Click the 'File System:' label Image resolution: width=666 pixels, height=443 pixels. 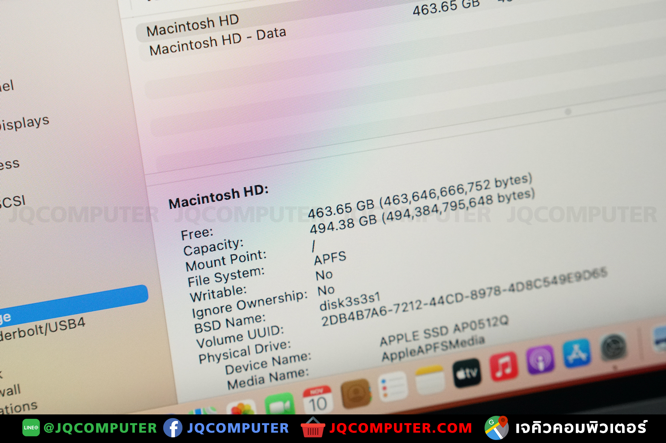click(226, 277)
